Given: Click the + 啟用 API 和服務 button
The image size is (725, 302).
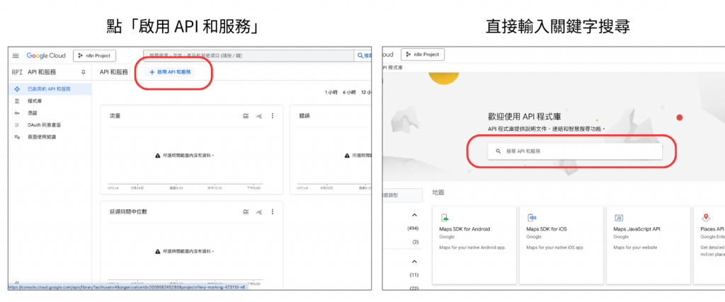Looking at the screenshot, I should pyautogui.click(x=170, y=72).
